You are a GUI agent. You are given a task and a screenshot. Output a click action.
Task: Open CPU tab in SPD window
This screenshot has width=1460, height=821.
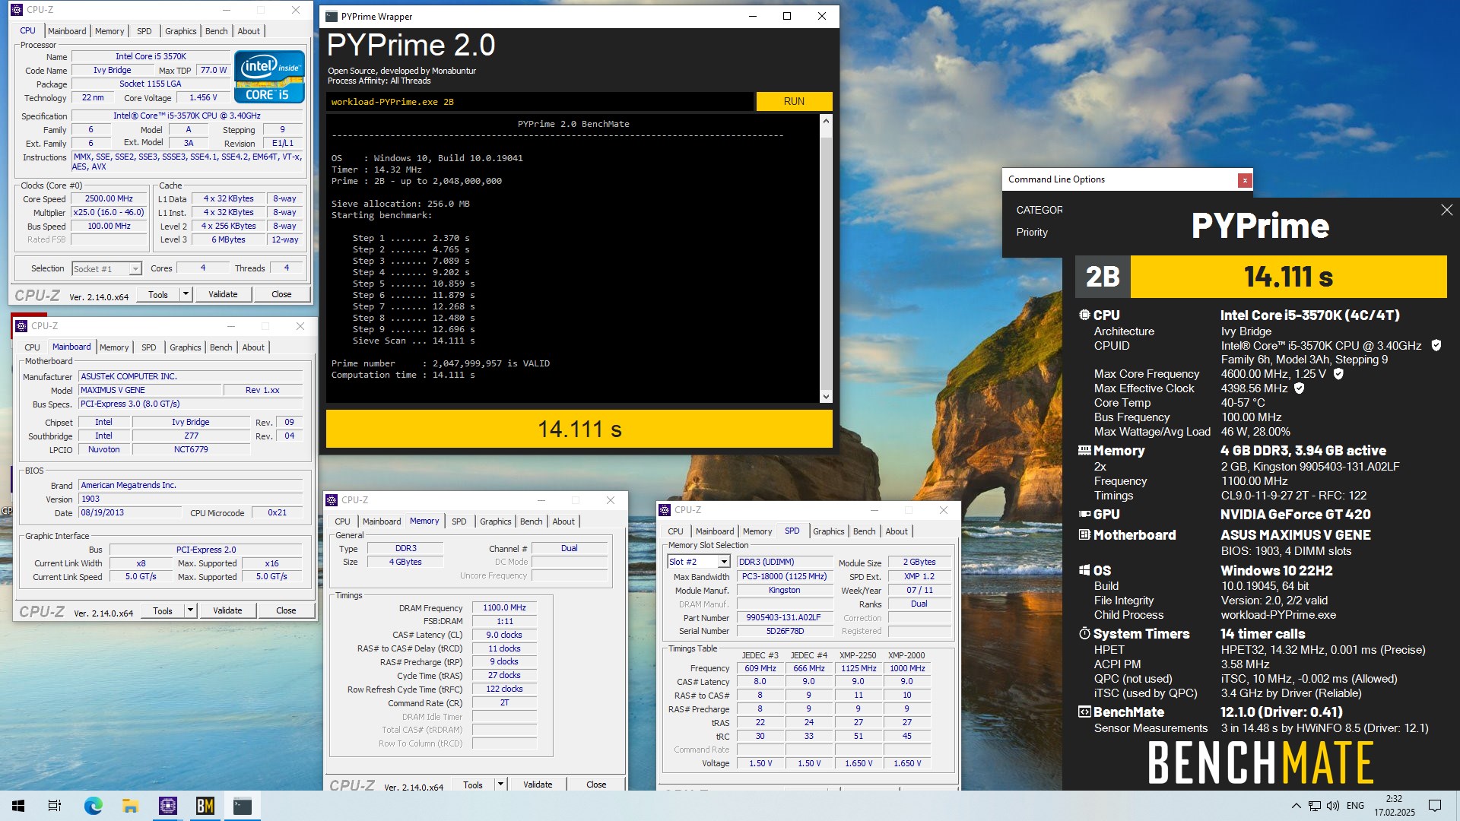tap(676, 531)
